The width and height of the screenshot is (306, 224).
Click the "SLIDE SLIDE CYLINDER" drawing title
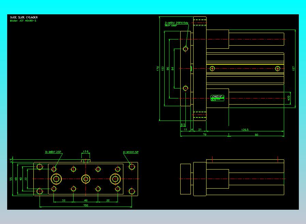pyautogui.click(x=24, y=17)
